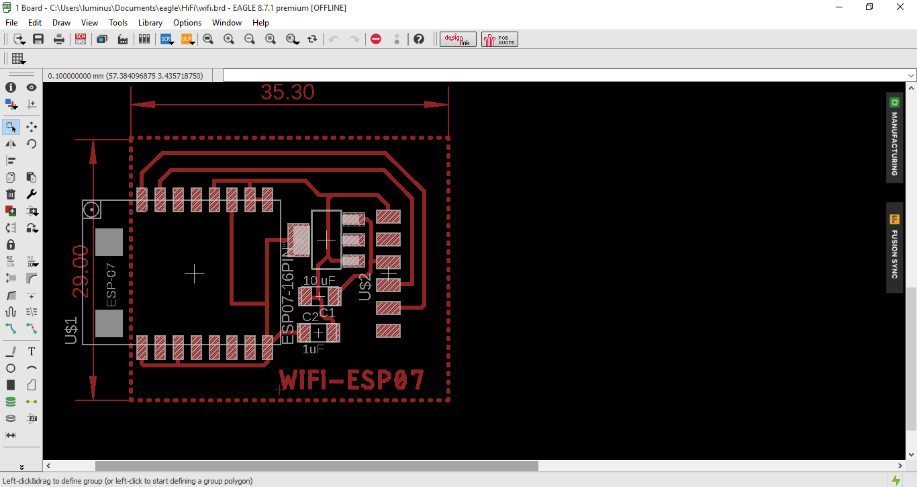The height and width of the screenshot is (487, 917).
Task: Open the View menu
Action: click(x=89, y=22)
